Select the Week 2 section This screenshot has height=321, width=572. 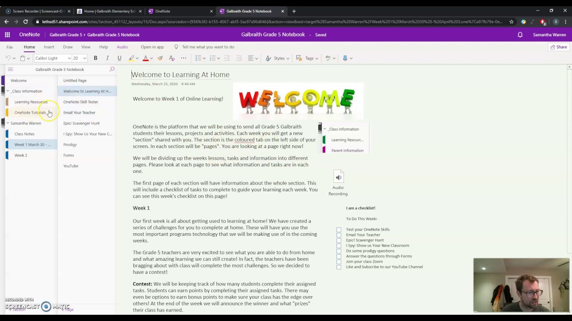pos(31,155)
